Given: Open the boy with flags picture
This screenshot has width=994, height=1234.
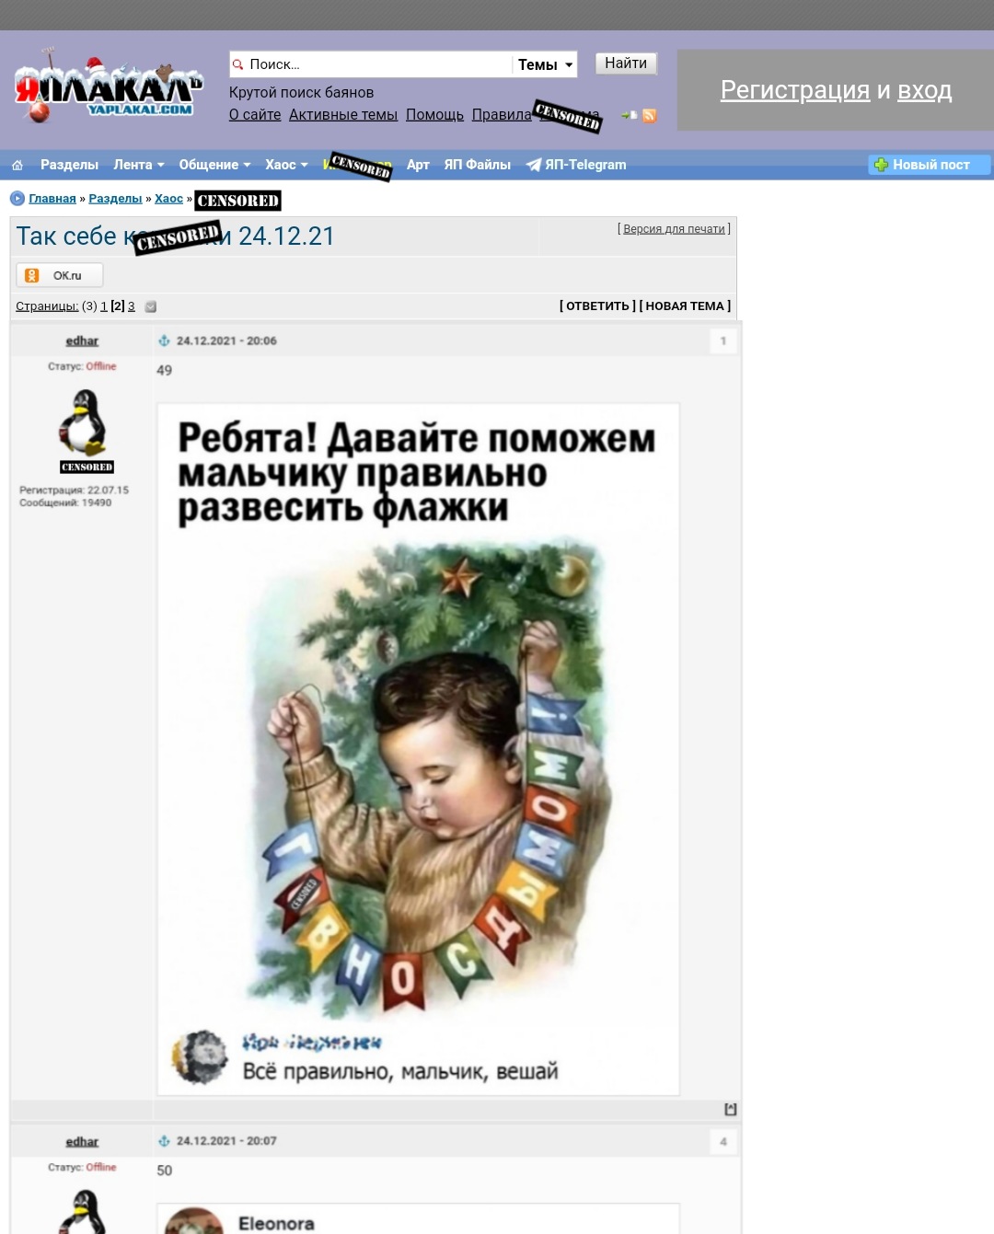Looking at the screenshot, I should click(x=418, y=749).
